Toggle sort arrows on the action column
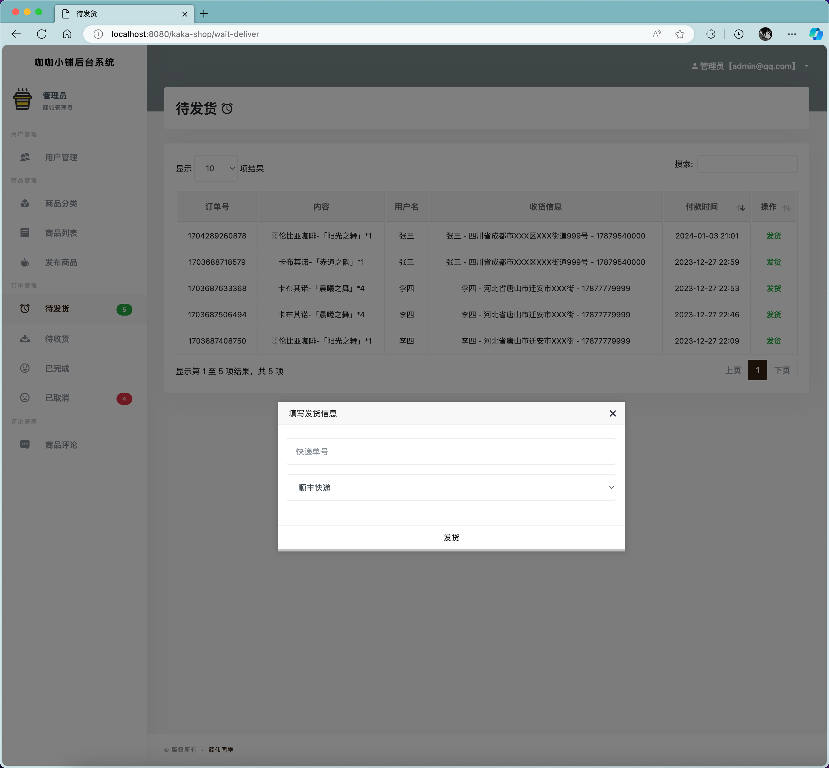 pos(786,207)
